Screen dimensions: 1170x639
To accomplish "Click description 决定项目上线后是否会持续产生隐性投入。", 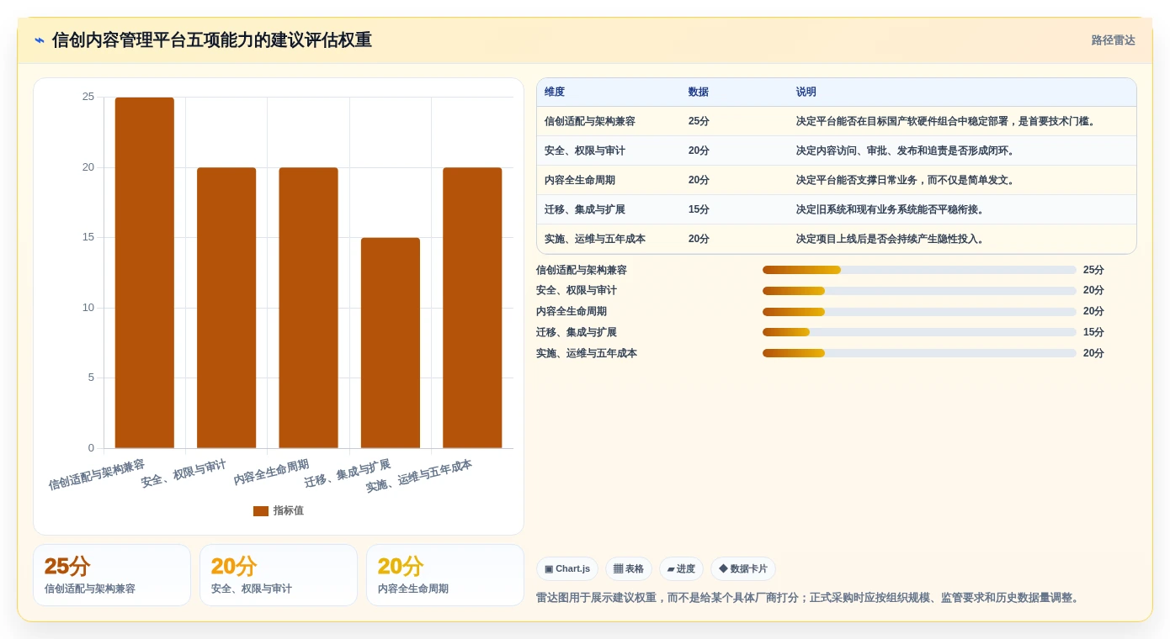I will point(891,239).
